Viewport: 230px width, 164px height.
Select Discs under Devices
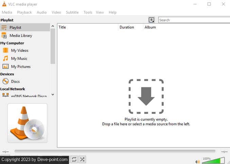(15, 81)
